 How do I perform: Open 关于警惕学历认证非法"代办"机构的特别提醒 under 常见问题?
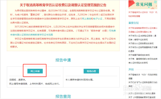click(143, 14)
